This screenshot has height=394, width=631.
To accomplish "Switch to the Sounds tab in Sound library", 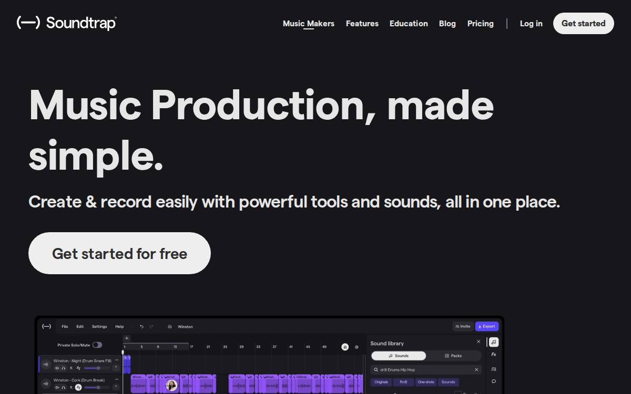I will (399, 356).
